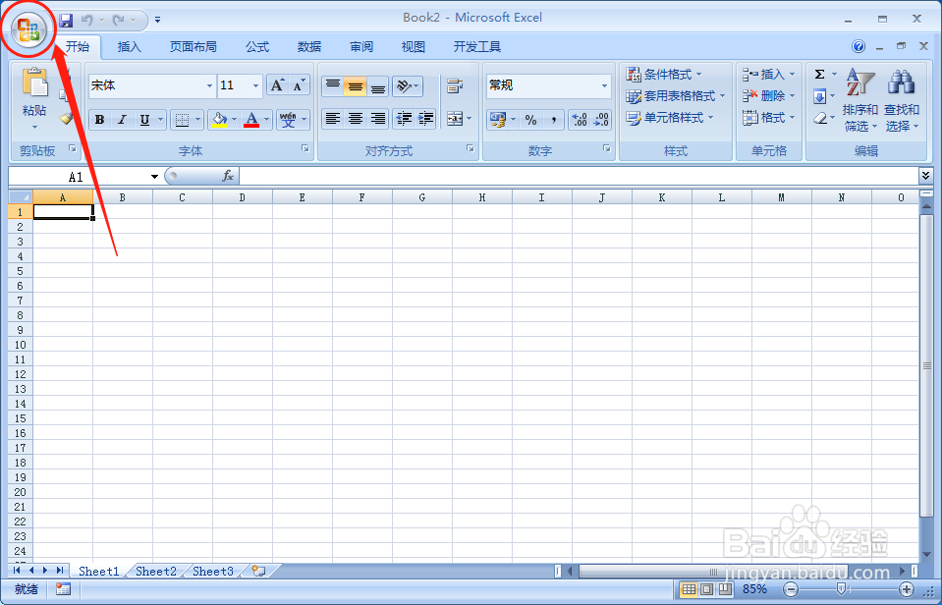Image resolution: width=942 pixels, height=605 pixels.
Task: Customize quick access toolbar dropdown
Action: point(157,21)
